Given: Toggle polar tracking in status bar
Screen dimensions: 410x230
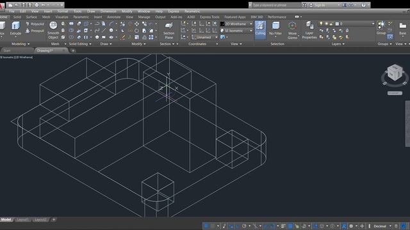Looking at the screenshot, I should click(x=244, y=226).
